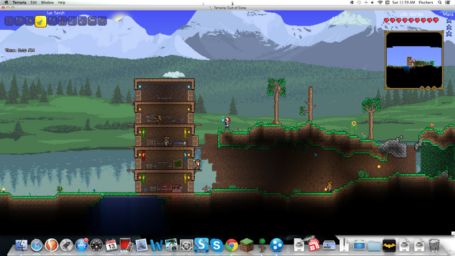Open the Terraria app menu
This screenshot has height=256, width=455.
click(19, 2)
